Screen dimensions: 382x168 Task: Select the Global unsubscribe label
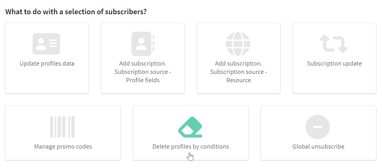pos(318,147)
